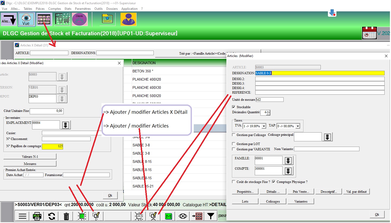The image size is (391, 223).
Task: Click the Détails ... button
Action: [273, 191]
